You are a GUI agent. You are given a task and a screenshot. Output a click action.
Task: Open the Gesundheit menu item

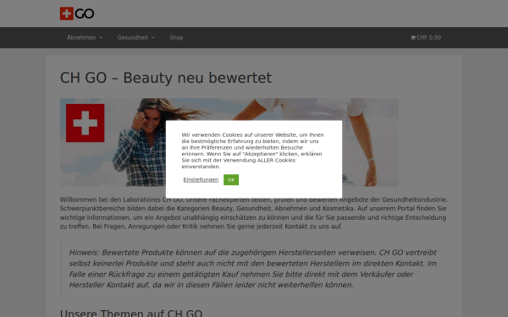coord(133,37)
